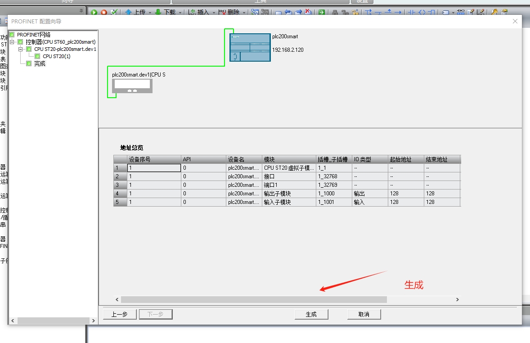530x343 pixels.
Task: Click the plc200smart controller device icon
Action: coord(250,47)
